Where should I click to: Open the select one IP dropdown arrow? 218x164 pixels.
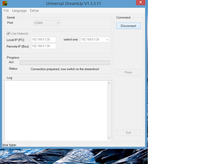click(107, 40)
